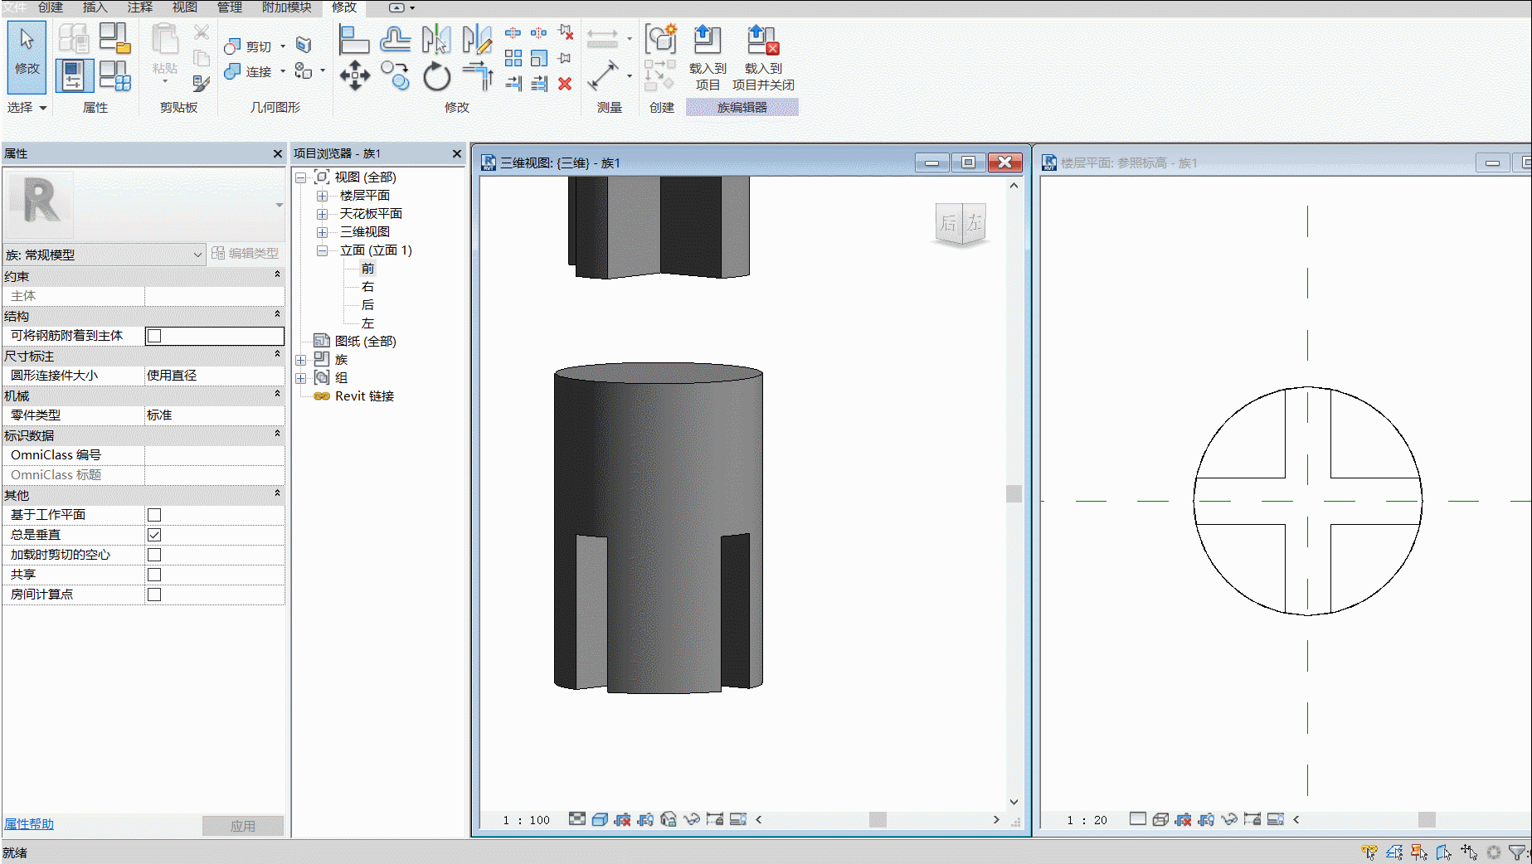1532x864 pixels.
Task: Click the 编辑类型 button
Action: (x=246, y=253)
